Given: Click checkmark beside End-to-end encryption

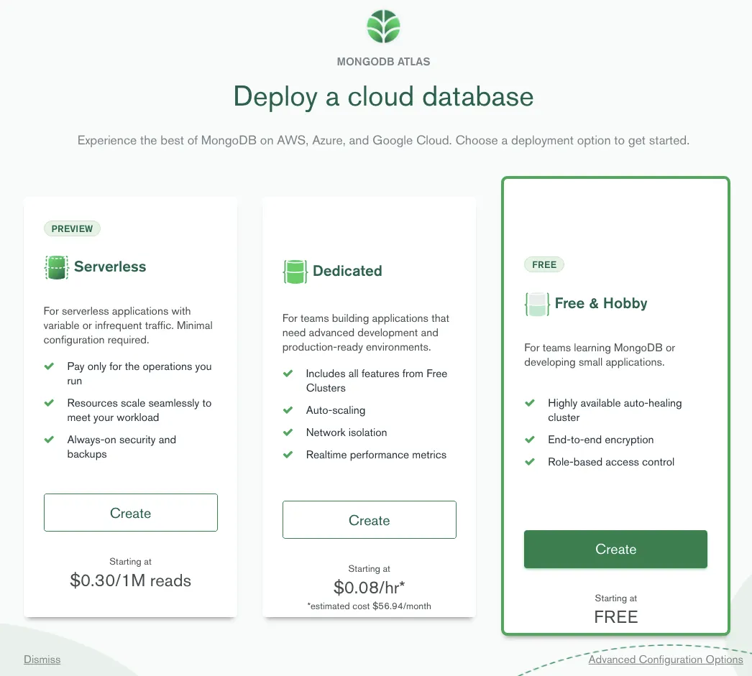Looking at the screenshot, I should (x=529, y=440).
